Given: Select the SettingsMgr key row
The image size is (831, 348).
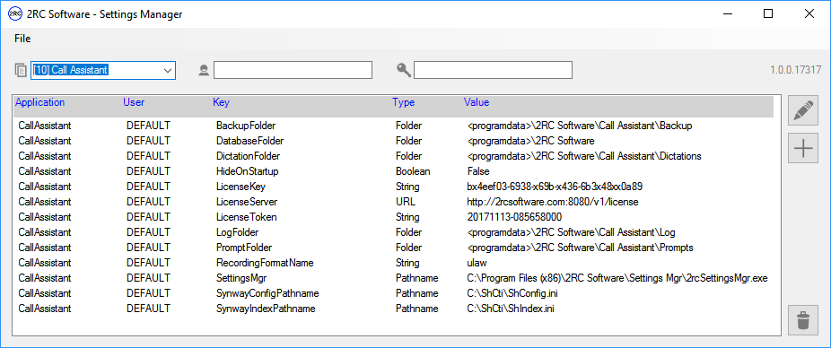Looking at the screenshot, I should point(393,278).
